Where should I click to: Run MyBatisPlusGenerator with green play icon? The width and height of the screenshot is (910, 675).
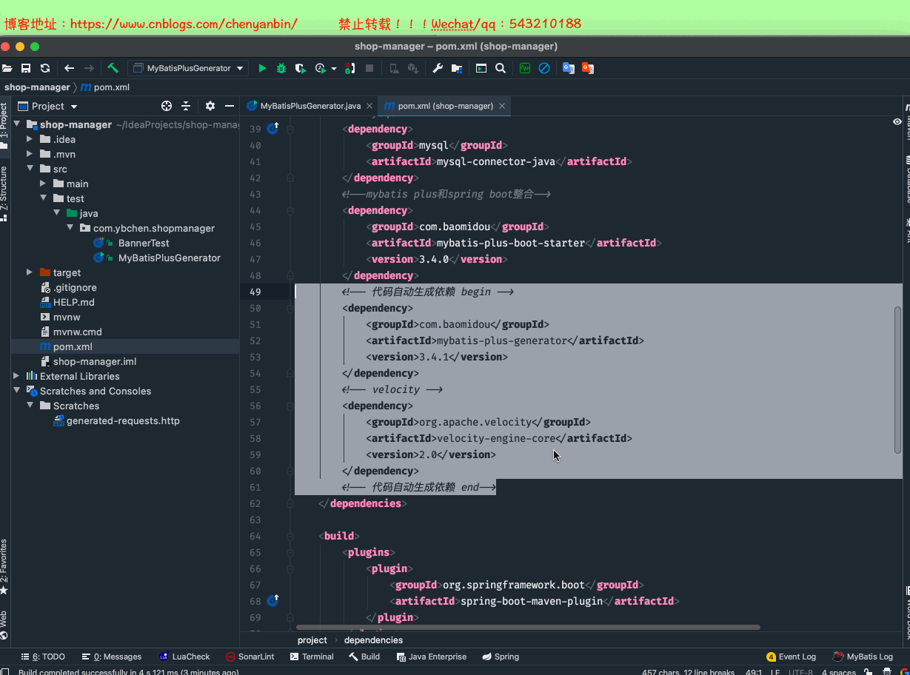pyautogui.click(x=262, y=68)
